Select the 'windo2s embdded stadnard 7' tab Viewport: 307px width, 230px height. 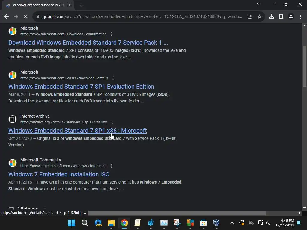pos(38,5)
